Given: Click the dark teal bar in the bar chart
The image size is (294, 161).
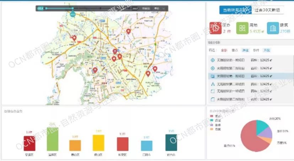Looking at the screenshot, I should [x=171, y=143].
